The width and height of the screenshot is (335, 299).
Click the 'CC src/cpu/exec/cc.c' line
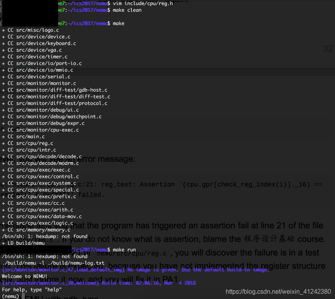33,203
